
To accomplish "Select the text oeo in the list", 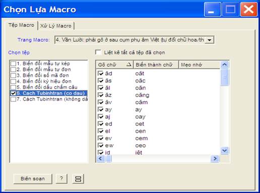I will click(141, 145).
